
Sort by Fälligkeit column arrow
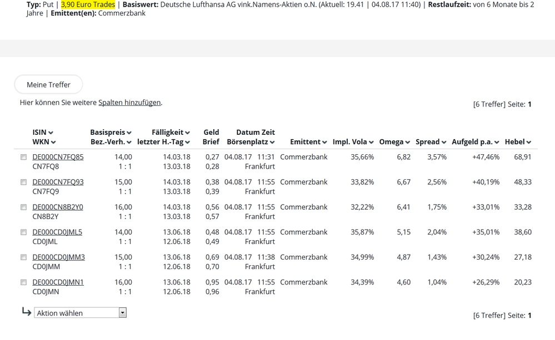click(188, 133)
